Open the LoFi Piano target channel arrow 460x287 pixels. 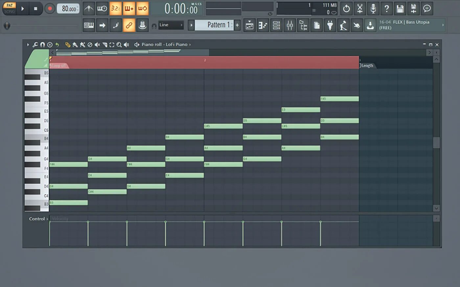(190, 45)
